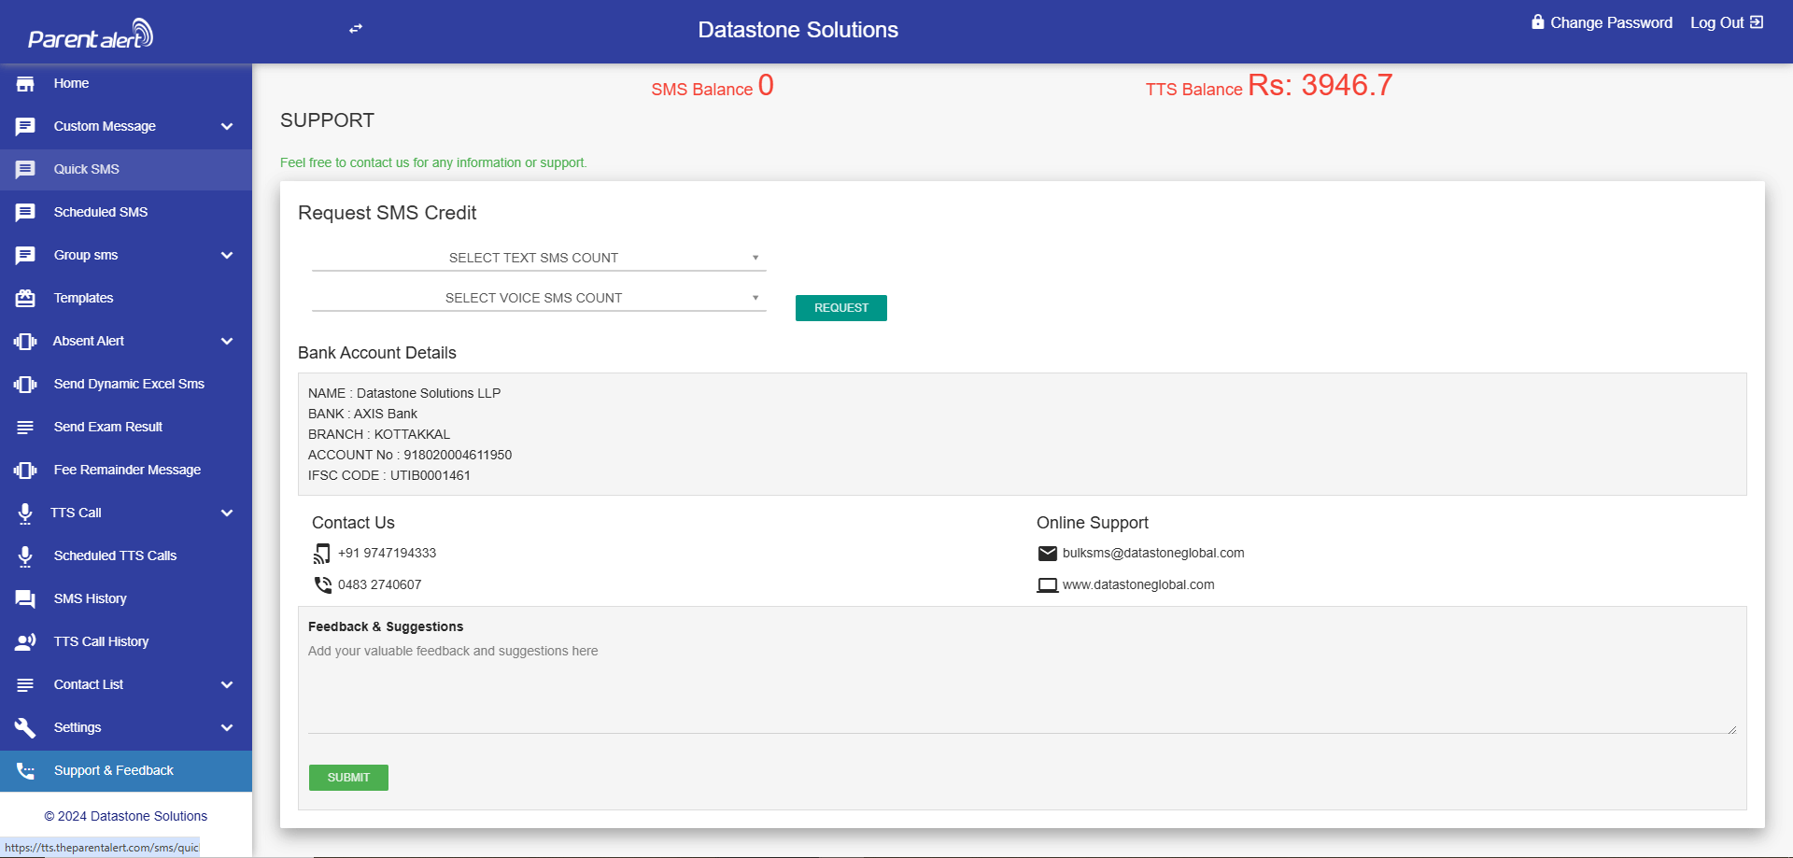Image resolution: width=1793 pixels, height=858 pixels.
Task: Click the Custom Message chat icon
Action: tap(25, 127)
